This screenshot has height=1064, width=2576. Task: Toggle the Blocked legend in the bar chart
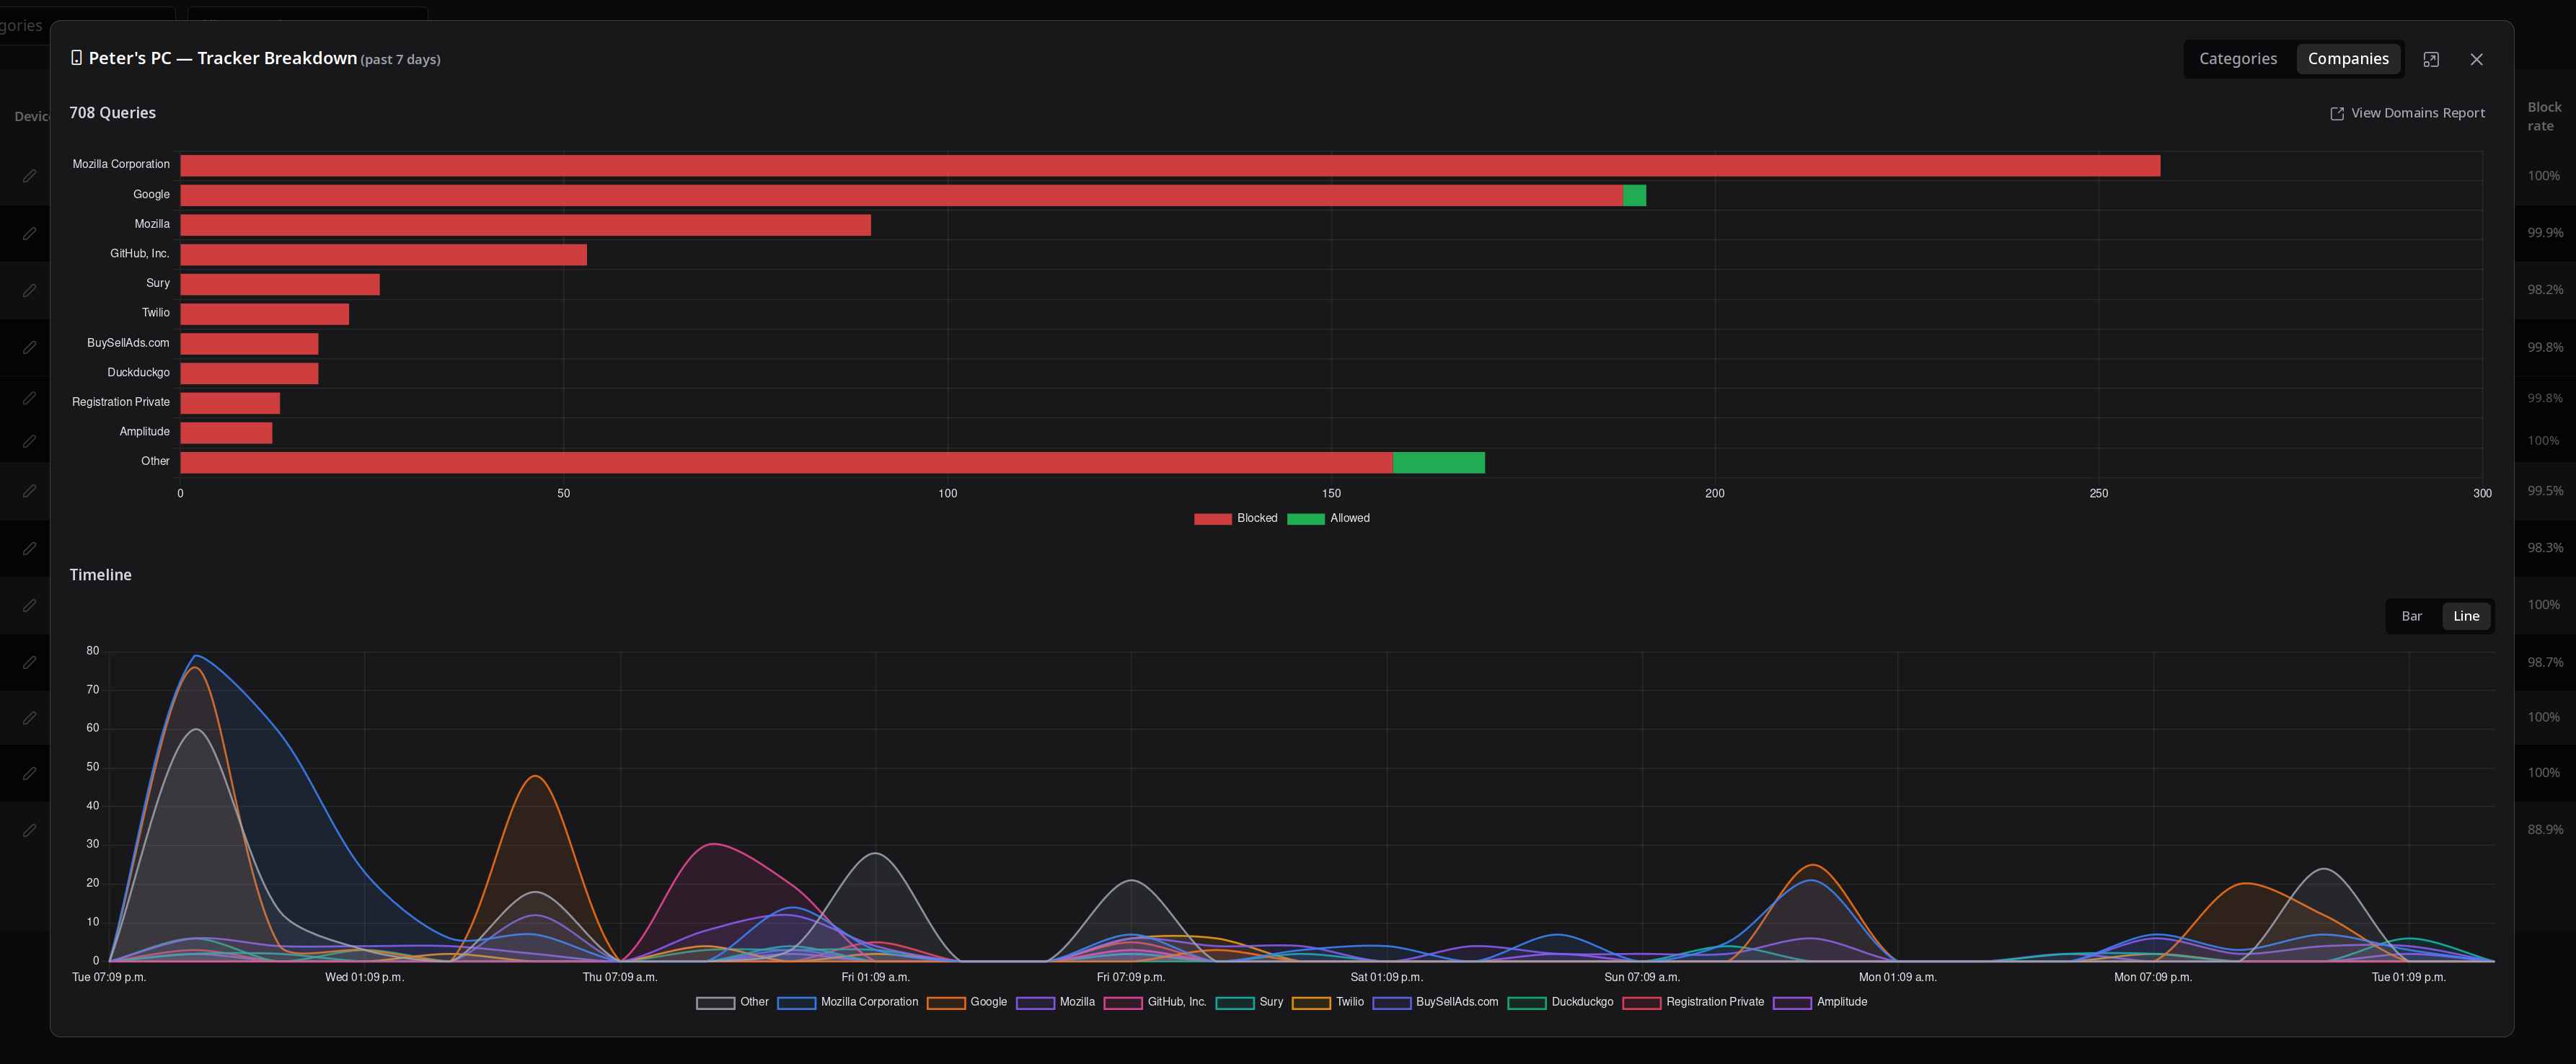tap(1235, 518)
